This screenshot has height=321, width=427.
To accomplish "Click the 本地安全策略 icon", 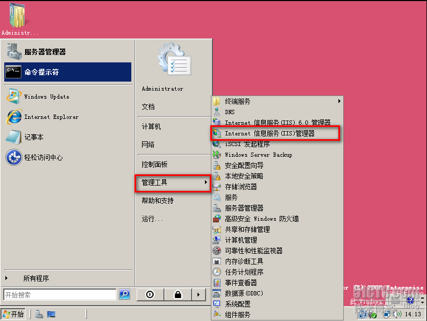I will pyautogui.click(x=217, y=176).
